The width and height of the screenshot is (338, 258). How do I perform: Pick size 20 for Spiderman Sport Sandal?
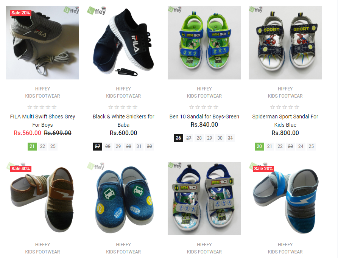point(259,146)
